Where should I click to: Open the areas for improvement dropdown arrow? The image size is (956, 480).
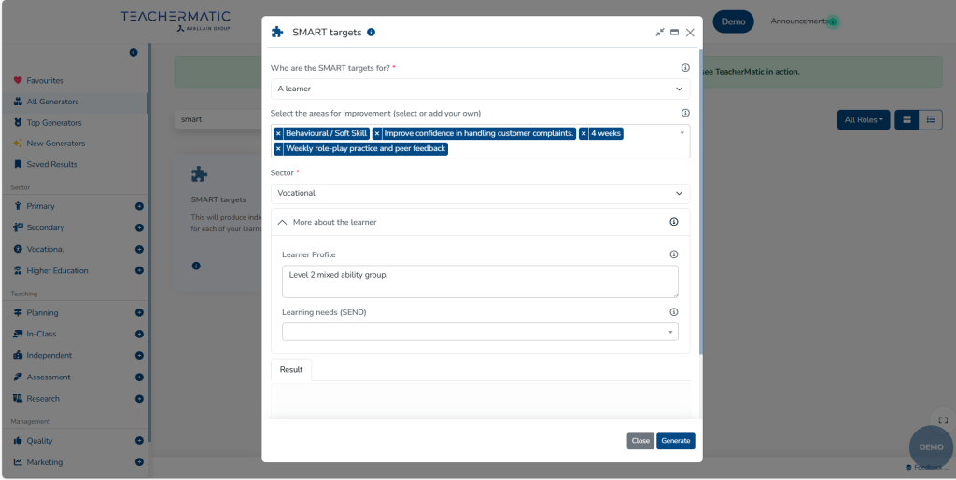pyautogui.click(x=682, y=132)
